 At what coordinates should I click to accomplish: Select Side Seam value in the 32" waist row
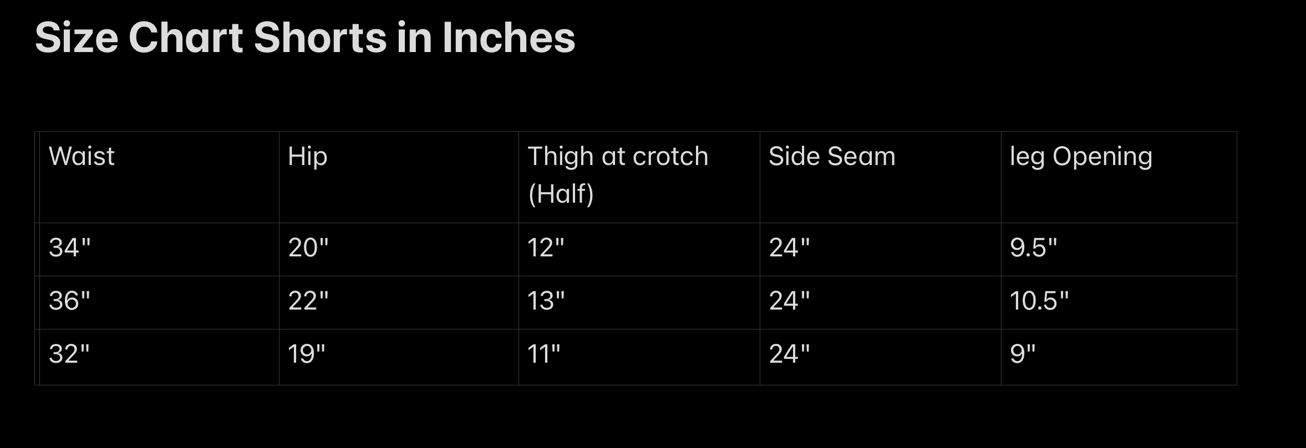tap(789, 354)
